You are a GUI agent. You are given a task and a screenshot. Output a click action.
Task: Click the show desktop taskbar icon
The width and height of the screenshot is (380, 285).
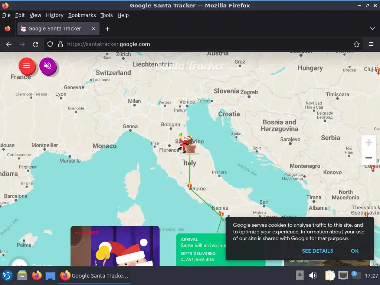click(50, 276)
